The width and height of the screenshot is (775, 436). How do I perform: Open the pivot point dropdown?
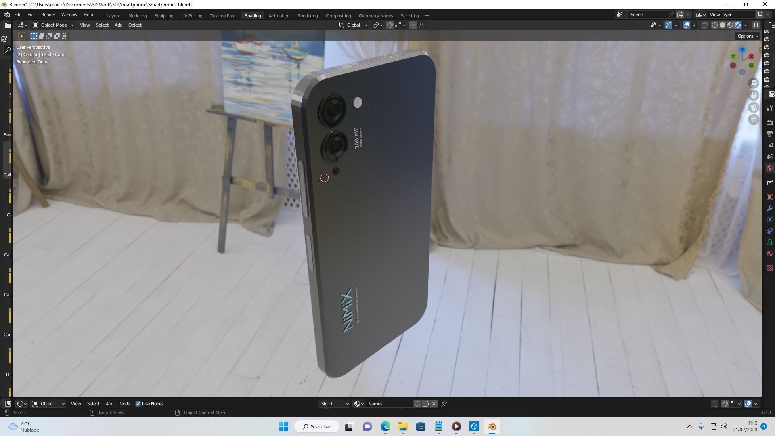pyautogui.click(x=378, y=25)
